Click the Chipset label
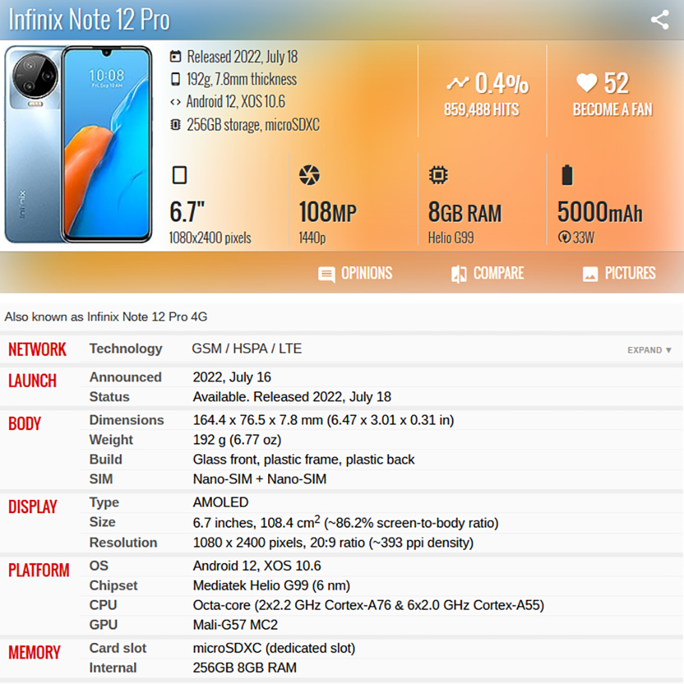Viewport: 684px width, 684px height. [114, 586]
